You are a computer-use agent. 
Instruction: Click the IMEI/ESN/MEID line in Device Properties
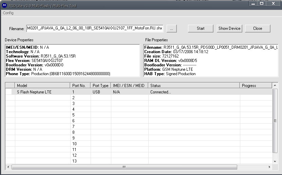click(x=27, y=47)
